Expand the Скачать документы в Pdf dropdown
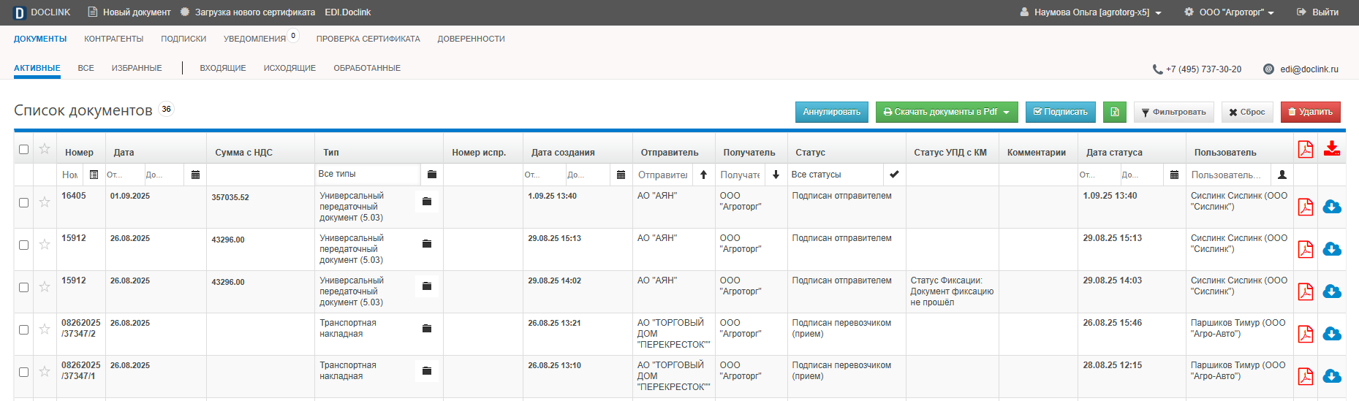Viewport: 1359px width, 401px height. 947,112
